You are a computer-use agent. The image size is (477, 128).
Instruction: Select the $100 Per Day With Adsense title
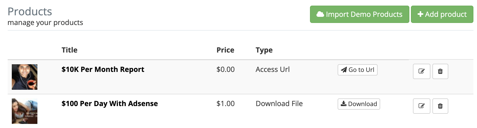click(110, 104)
